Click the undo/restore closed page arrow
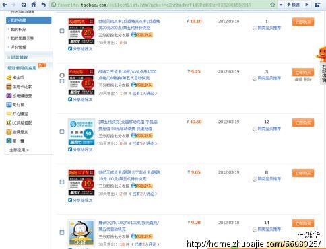 pyautogui.click(x=44, y=5)
